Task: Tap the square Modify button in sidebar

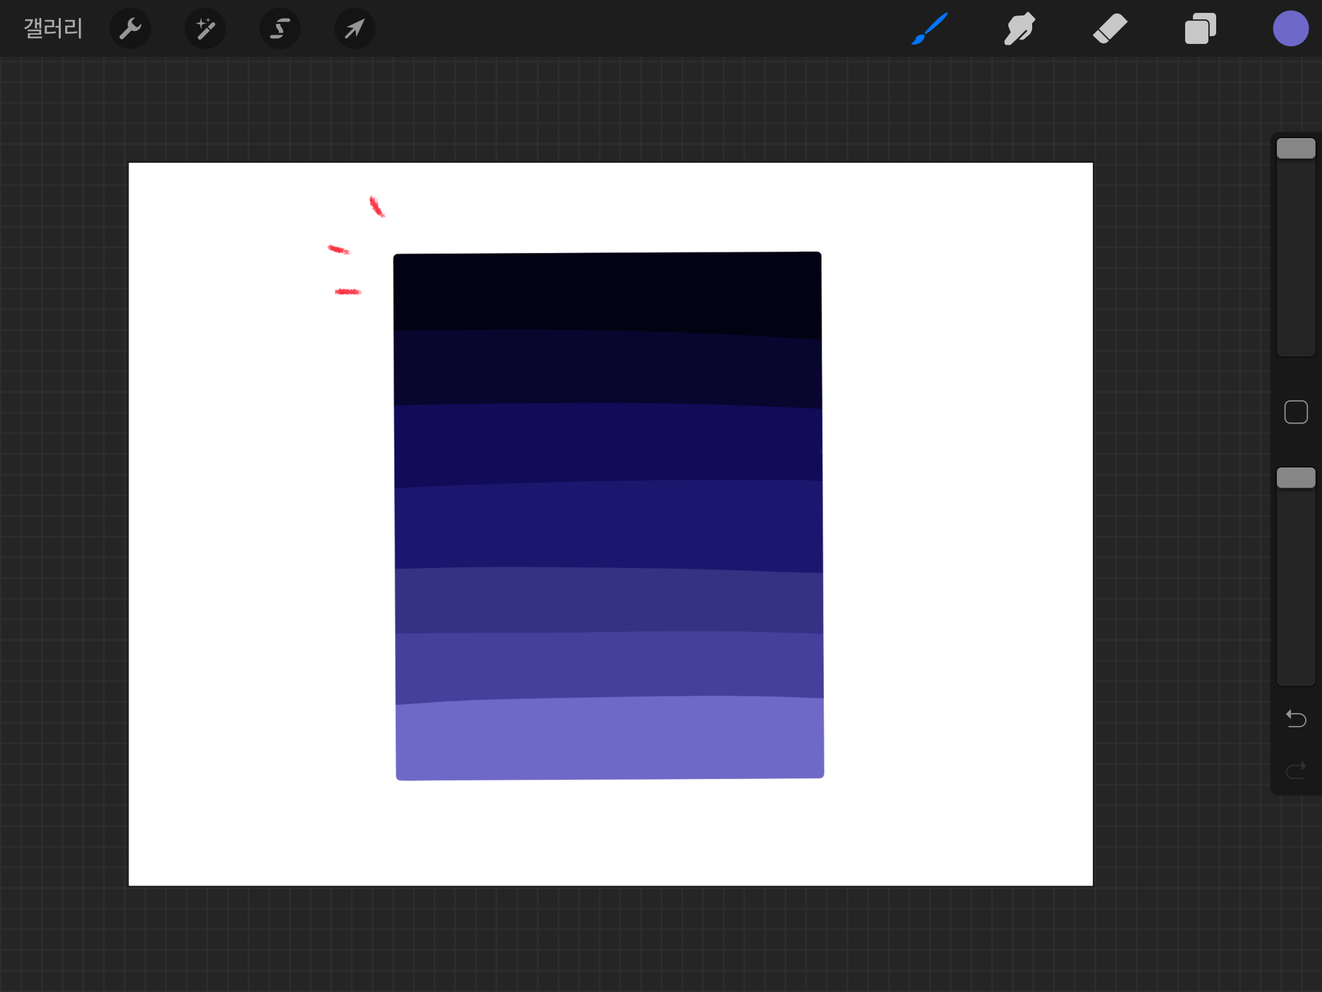Action: point(1296,412)
